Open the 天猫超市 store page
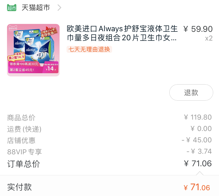 coord(36,8)
